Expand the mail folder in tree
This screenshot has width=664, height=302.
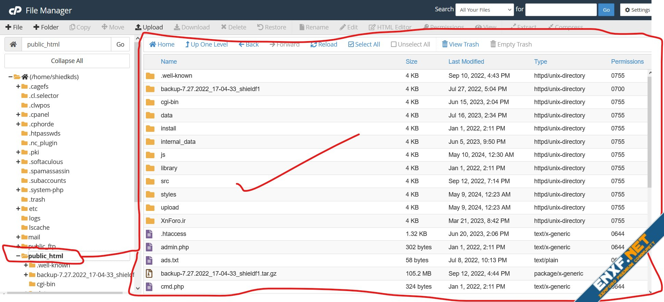(x=18, y=237)
